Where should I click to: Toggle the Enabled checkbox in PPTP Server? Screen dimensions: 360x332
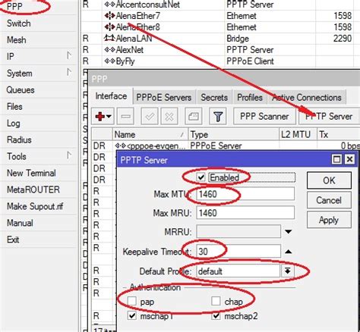click(x=201, y=177)
